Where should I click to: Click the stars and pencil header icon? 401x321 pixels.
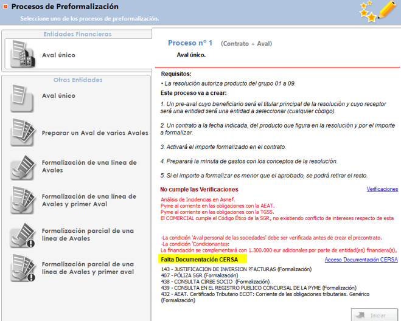point(378,11)
